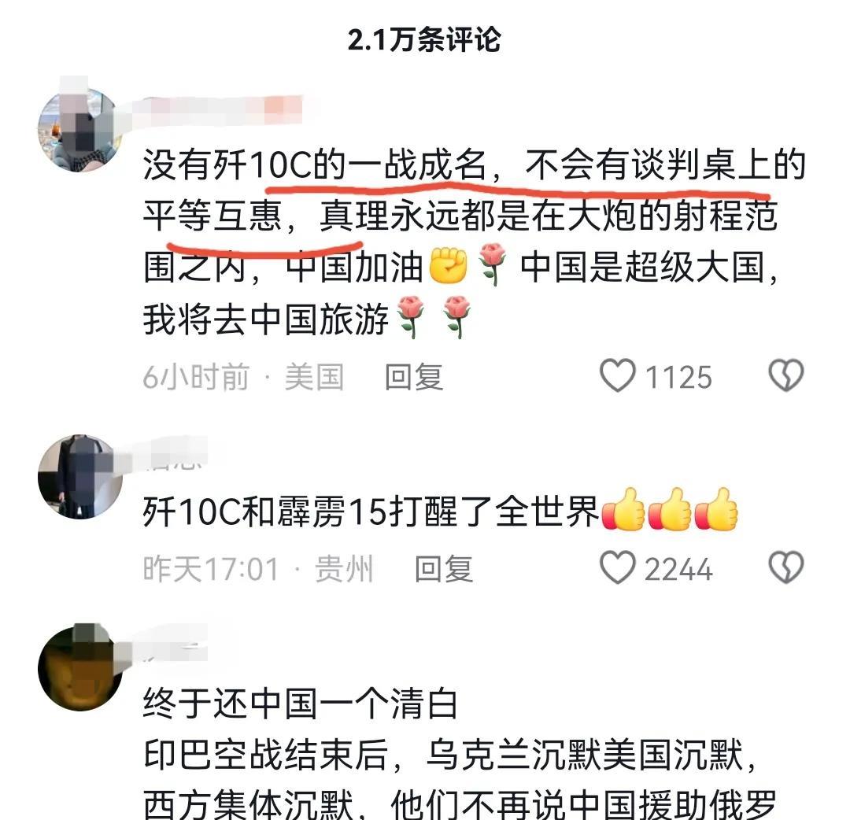850x820 pixels.
Task: Dislike the comment posted from 美国
Action: tap(785, 375)
